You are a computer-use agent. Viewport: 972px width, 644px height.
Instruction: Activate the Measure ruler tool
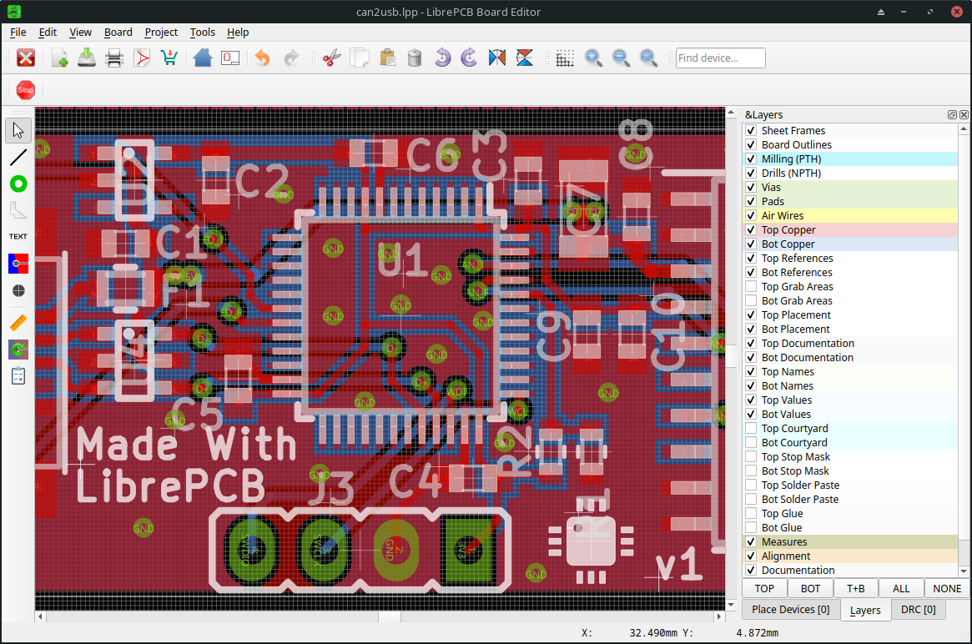pos(18,322)
